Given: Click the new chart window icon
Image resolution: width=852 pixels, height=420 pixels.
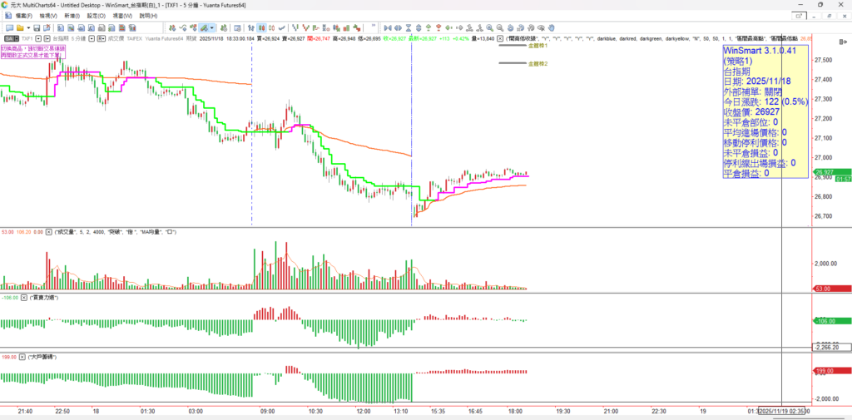Looking at the screenshot, I should 7,27.
